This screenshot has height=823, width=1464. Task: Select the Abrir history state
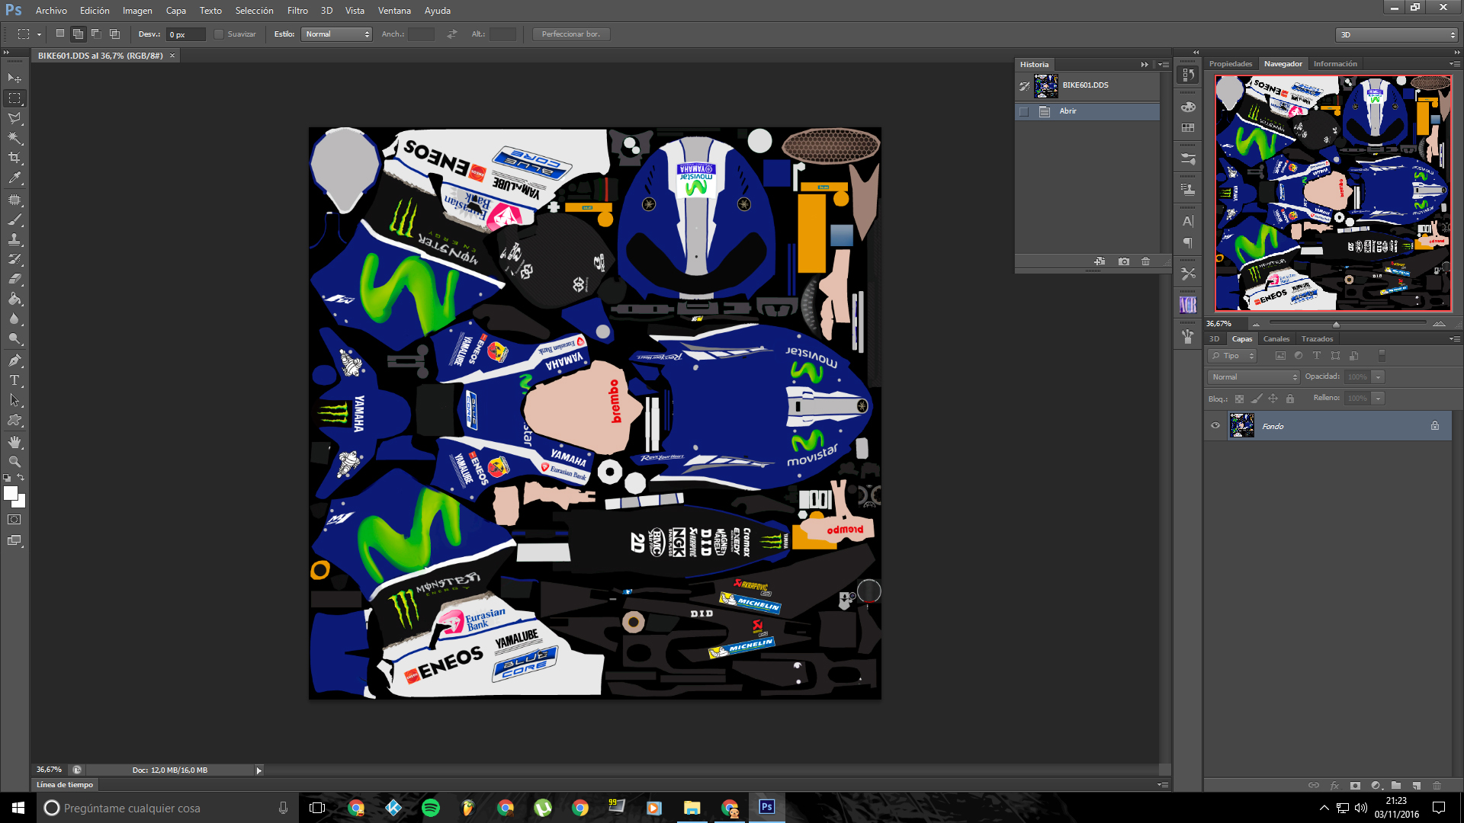point(1088,111)
